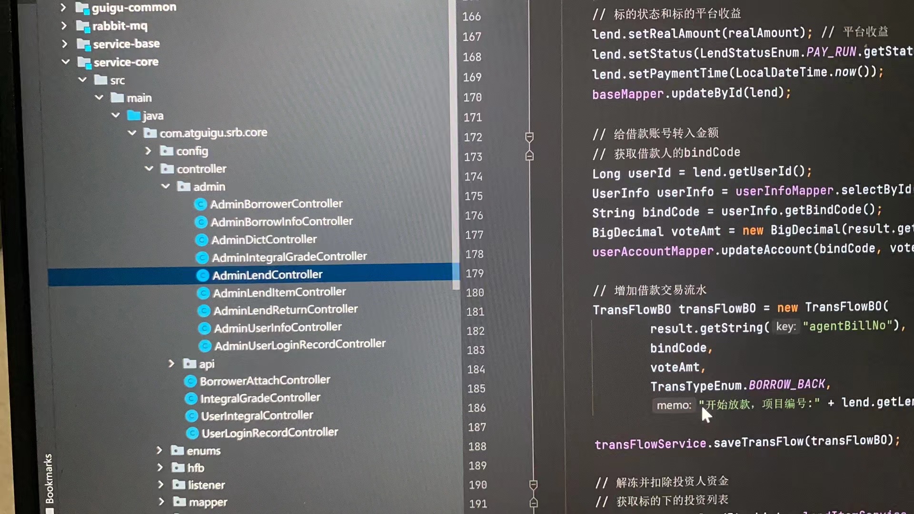Image resolution: width=914 pixels, height=514 pixels.
Task: Click BORROW_BACK enum constant
Action: tap(787, 384)
